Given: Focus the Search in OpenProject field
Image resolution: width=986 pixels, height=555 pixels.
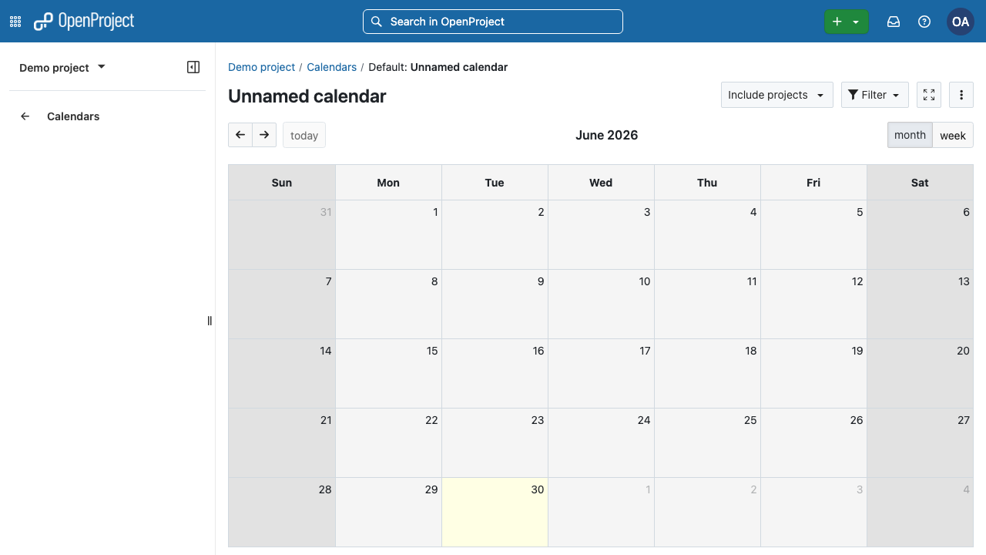Looking at the screenshot, I should (x=493, y=22).
